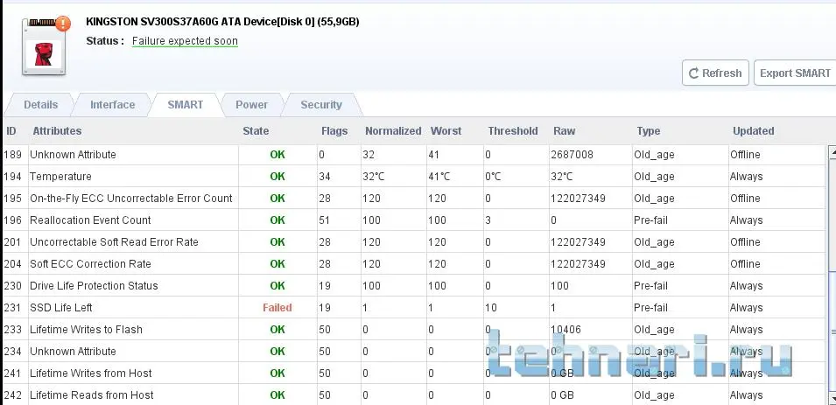Select Lifetime Reads from Host row
The image size is (836, 405).
[414, 395]
